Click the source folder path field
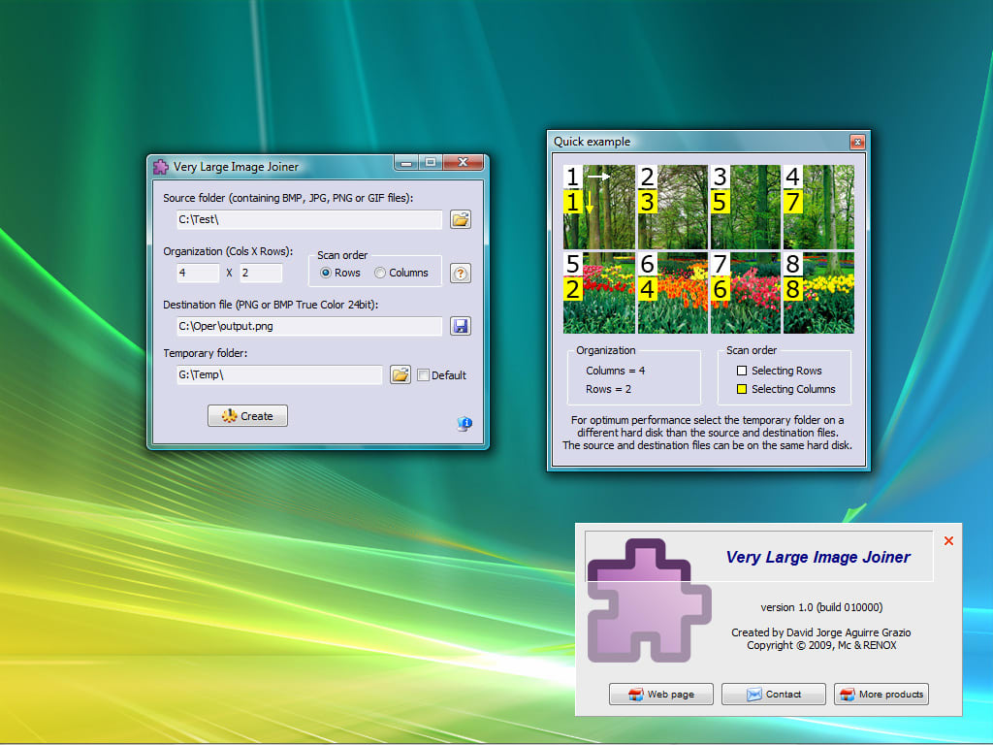The image size is (993, 745). 309,220
